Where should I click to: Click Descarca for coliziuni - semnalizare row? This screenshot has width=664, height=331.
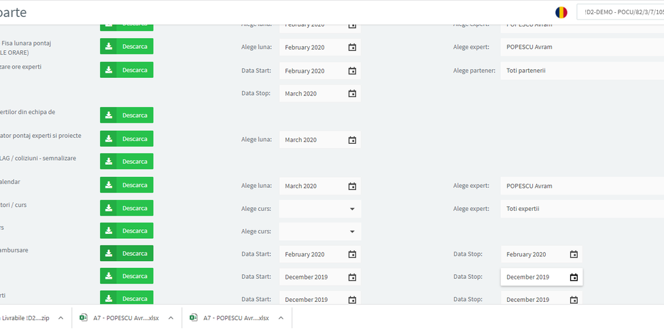[126, 161]
